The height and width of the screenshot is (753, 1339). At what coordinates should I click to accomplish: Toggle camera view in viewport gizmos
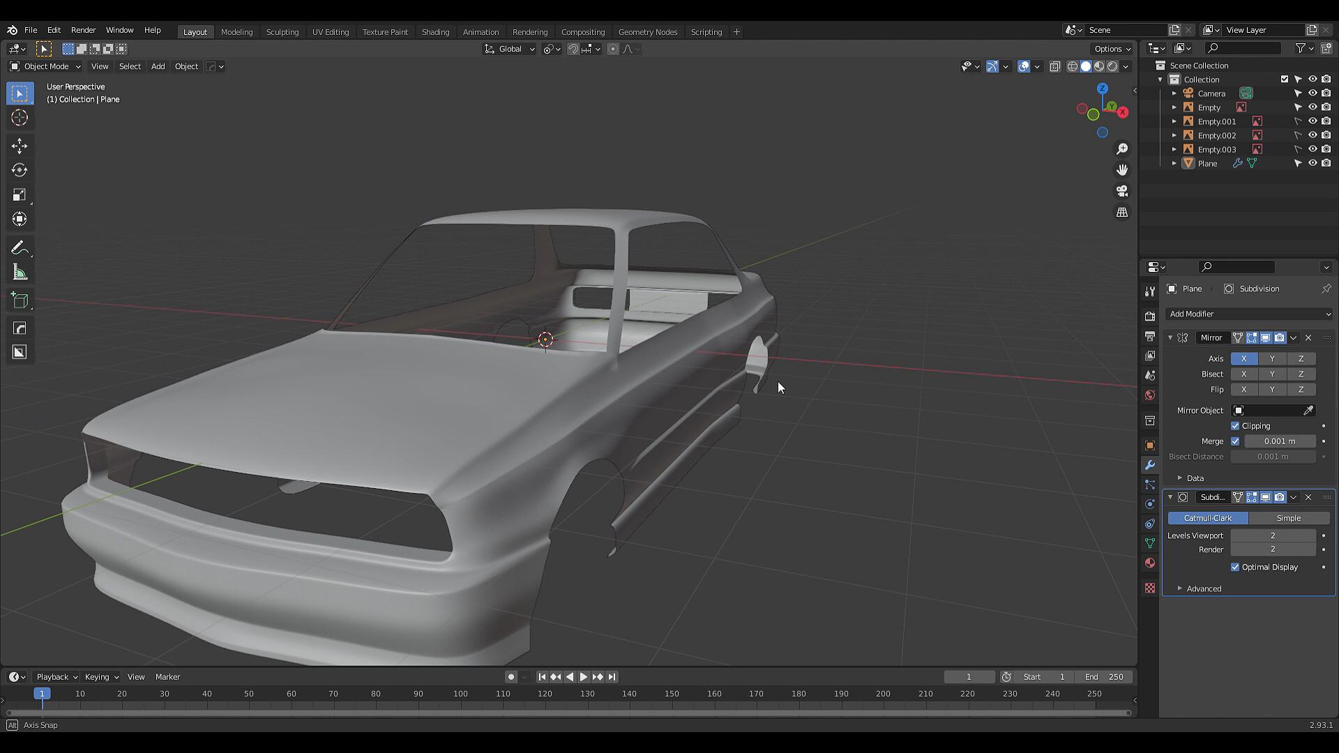(1122, 191)
